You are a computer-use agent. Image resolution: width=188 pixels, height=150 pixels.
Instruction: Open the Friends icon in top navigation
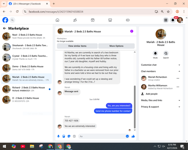click(x=75, y=20)
